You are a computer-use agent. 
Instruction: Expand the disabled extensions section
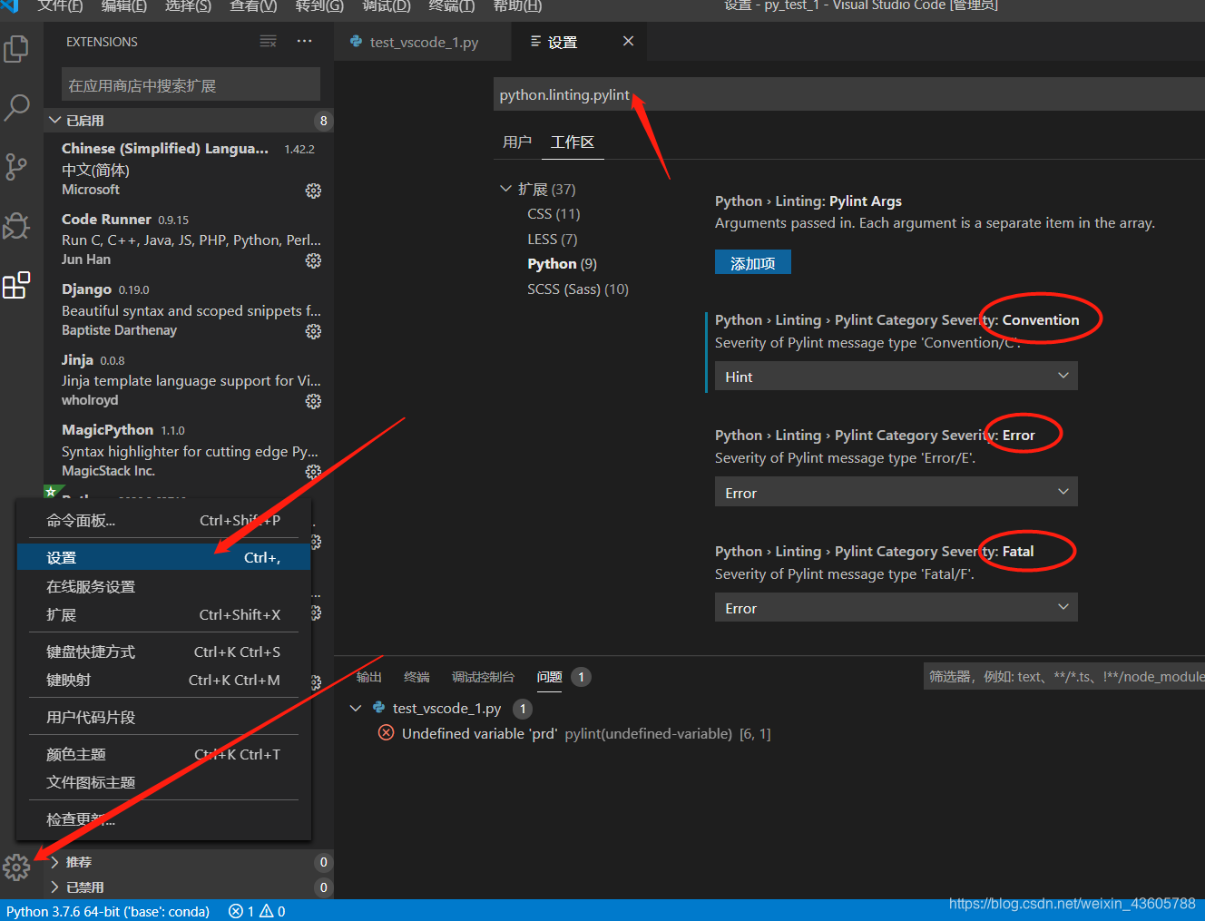[x=55, y=887]
